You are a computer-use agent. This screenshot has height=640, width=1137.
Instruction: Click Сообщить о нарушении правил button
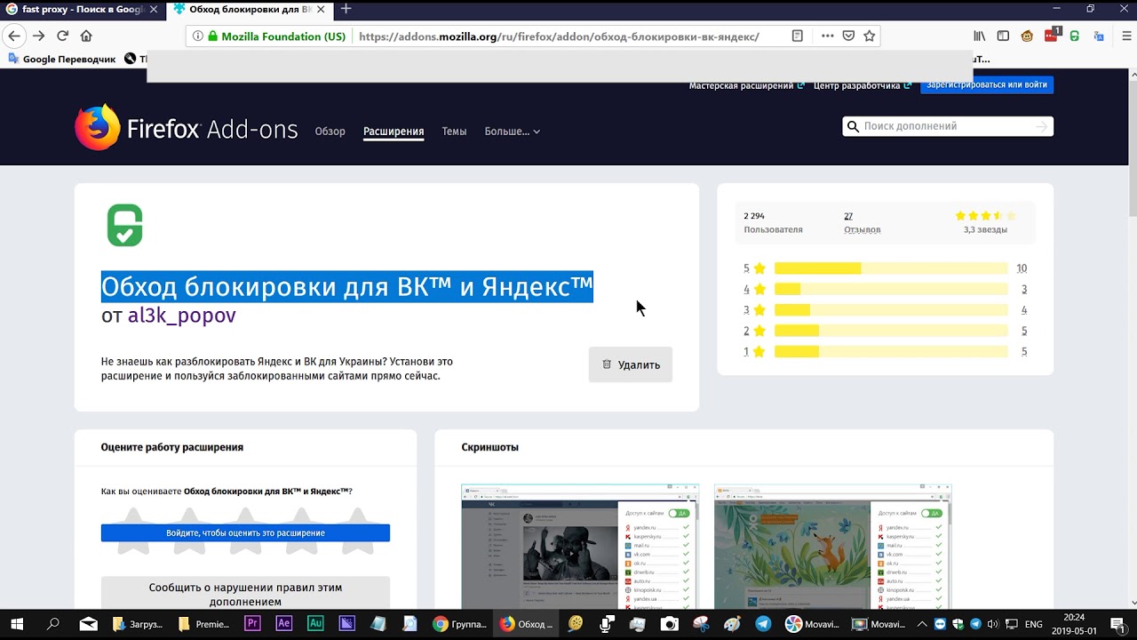245,594
